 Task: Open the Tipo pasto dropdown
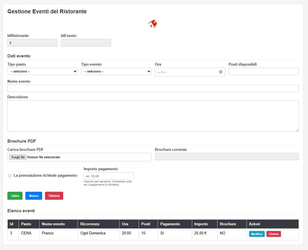click(x=42, y=71)
